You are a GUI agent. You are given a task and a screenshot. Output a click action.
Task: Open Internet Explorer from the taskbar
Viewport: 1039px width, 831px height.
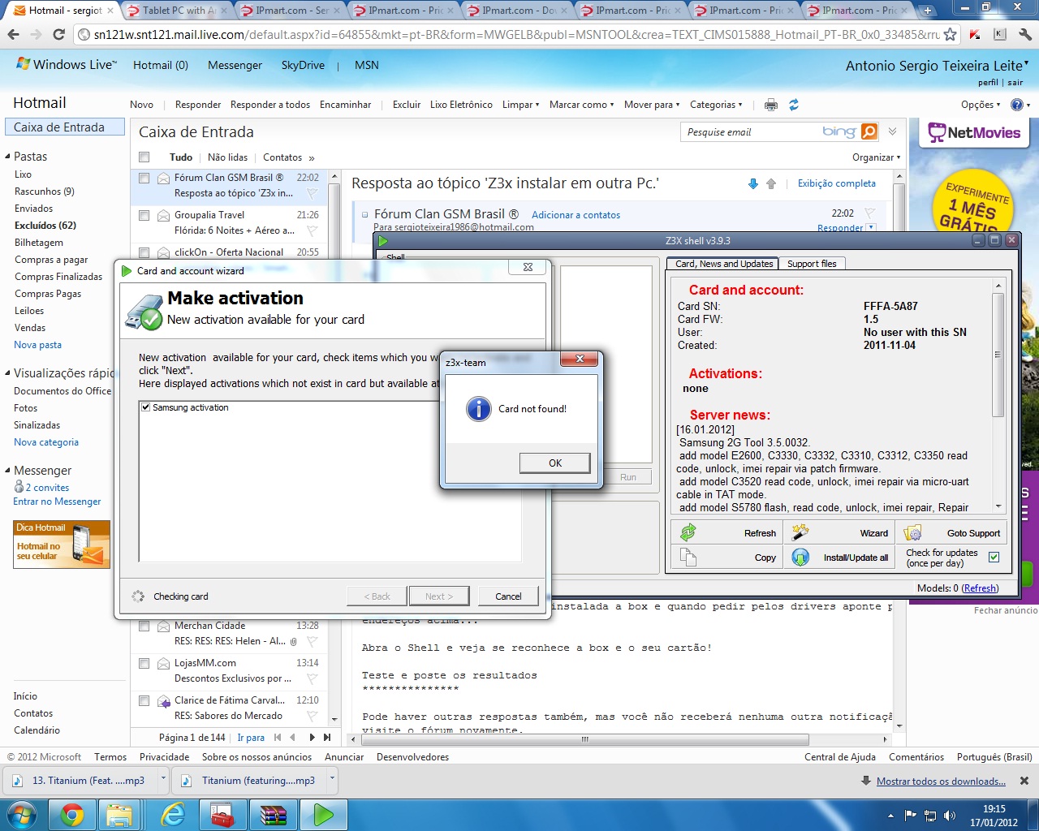tap(173, 814)
